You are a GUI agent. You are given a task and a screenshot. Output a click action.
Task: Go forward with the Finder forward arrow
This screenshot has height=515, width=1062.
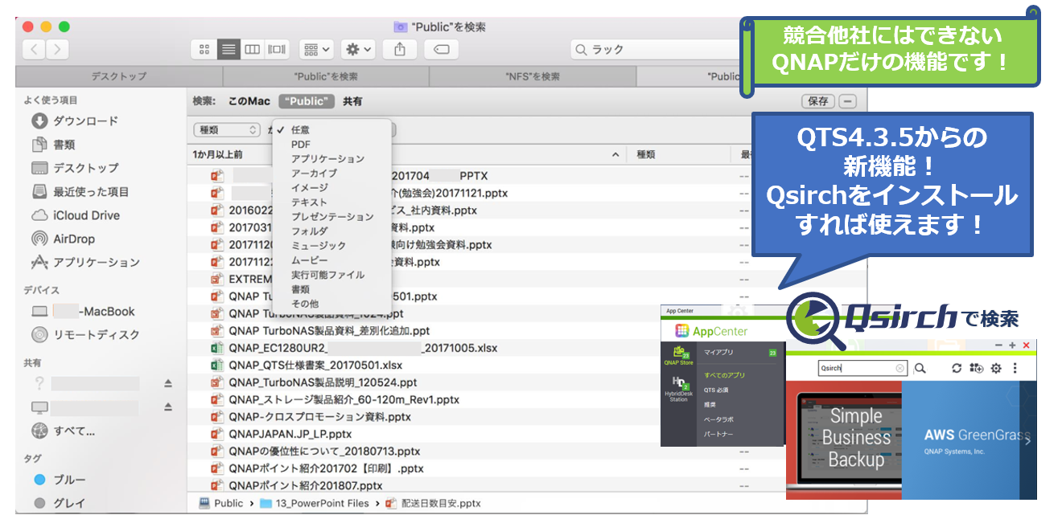point(57,50)
